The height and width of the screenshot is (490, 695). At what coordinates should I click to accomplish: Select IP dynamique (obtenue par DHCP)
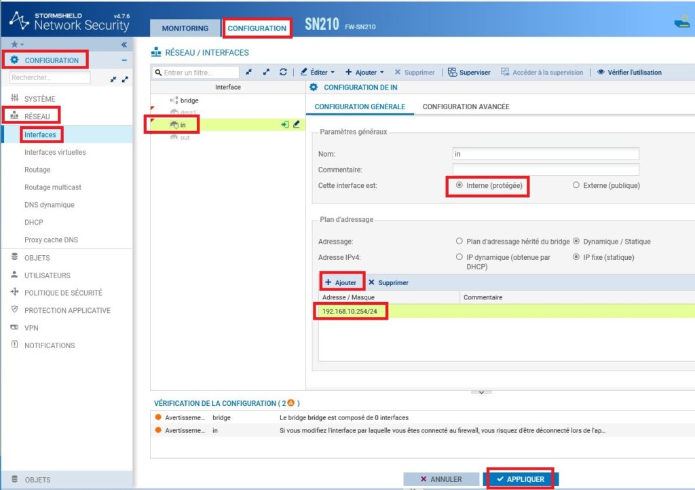coord(459,257)
